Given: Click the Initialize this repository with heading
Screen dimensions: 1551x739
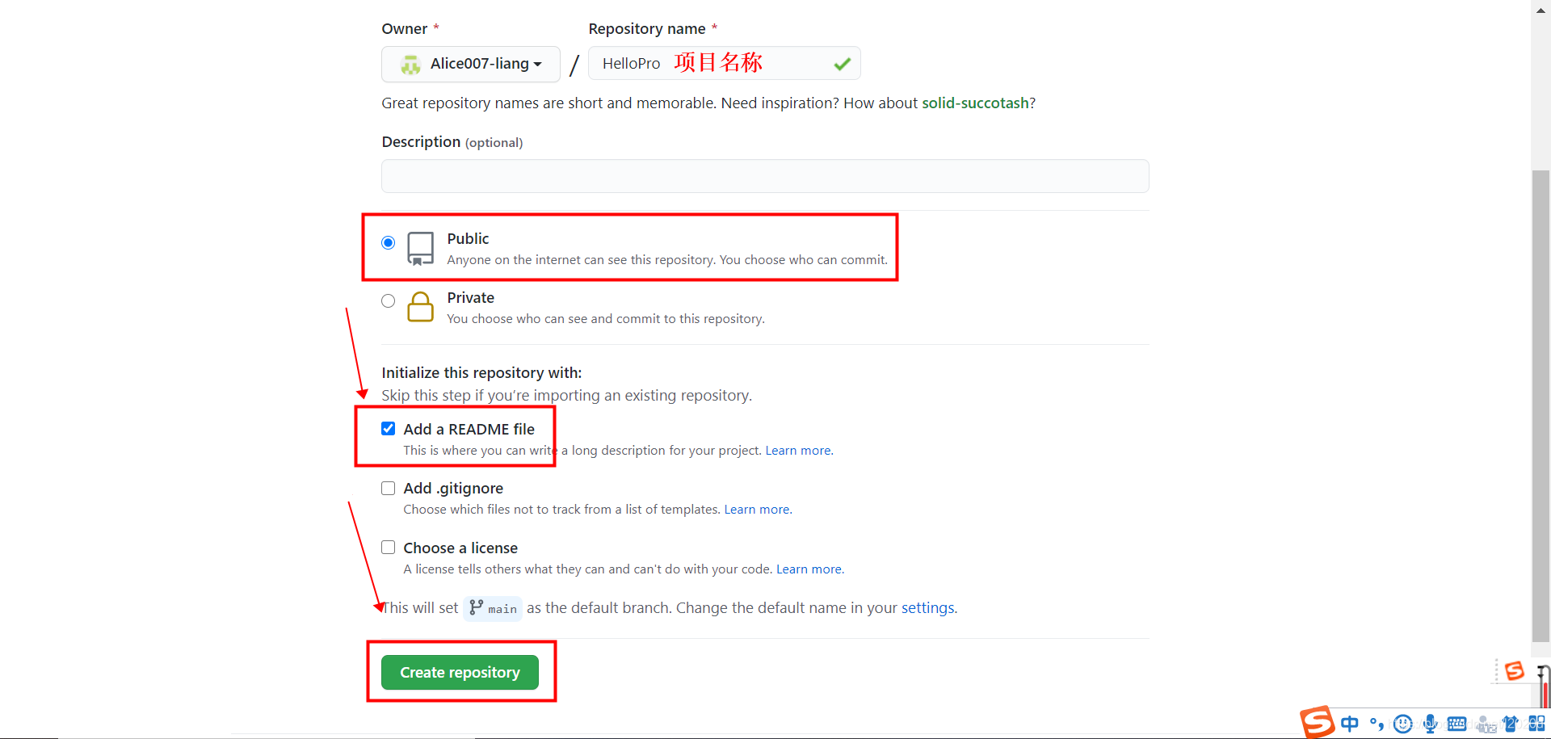Looking at the screenshot, I should point(481,372).
